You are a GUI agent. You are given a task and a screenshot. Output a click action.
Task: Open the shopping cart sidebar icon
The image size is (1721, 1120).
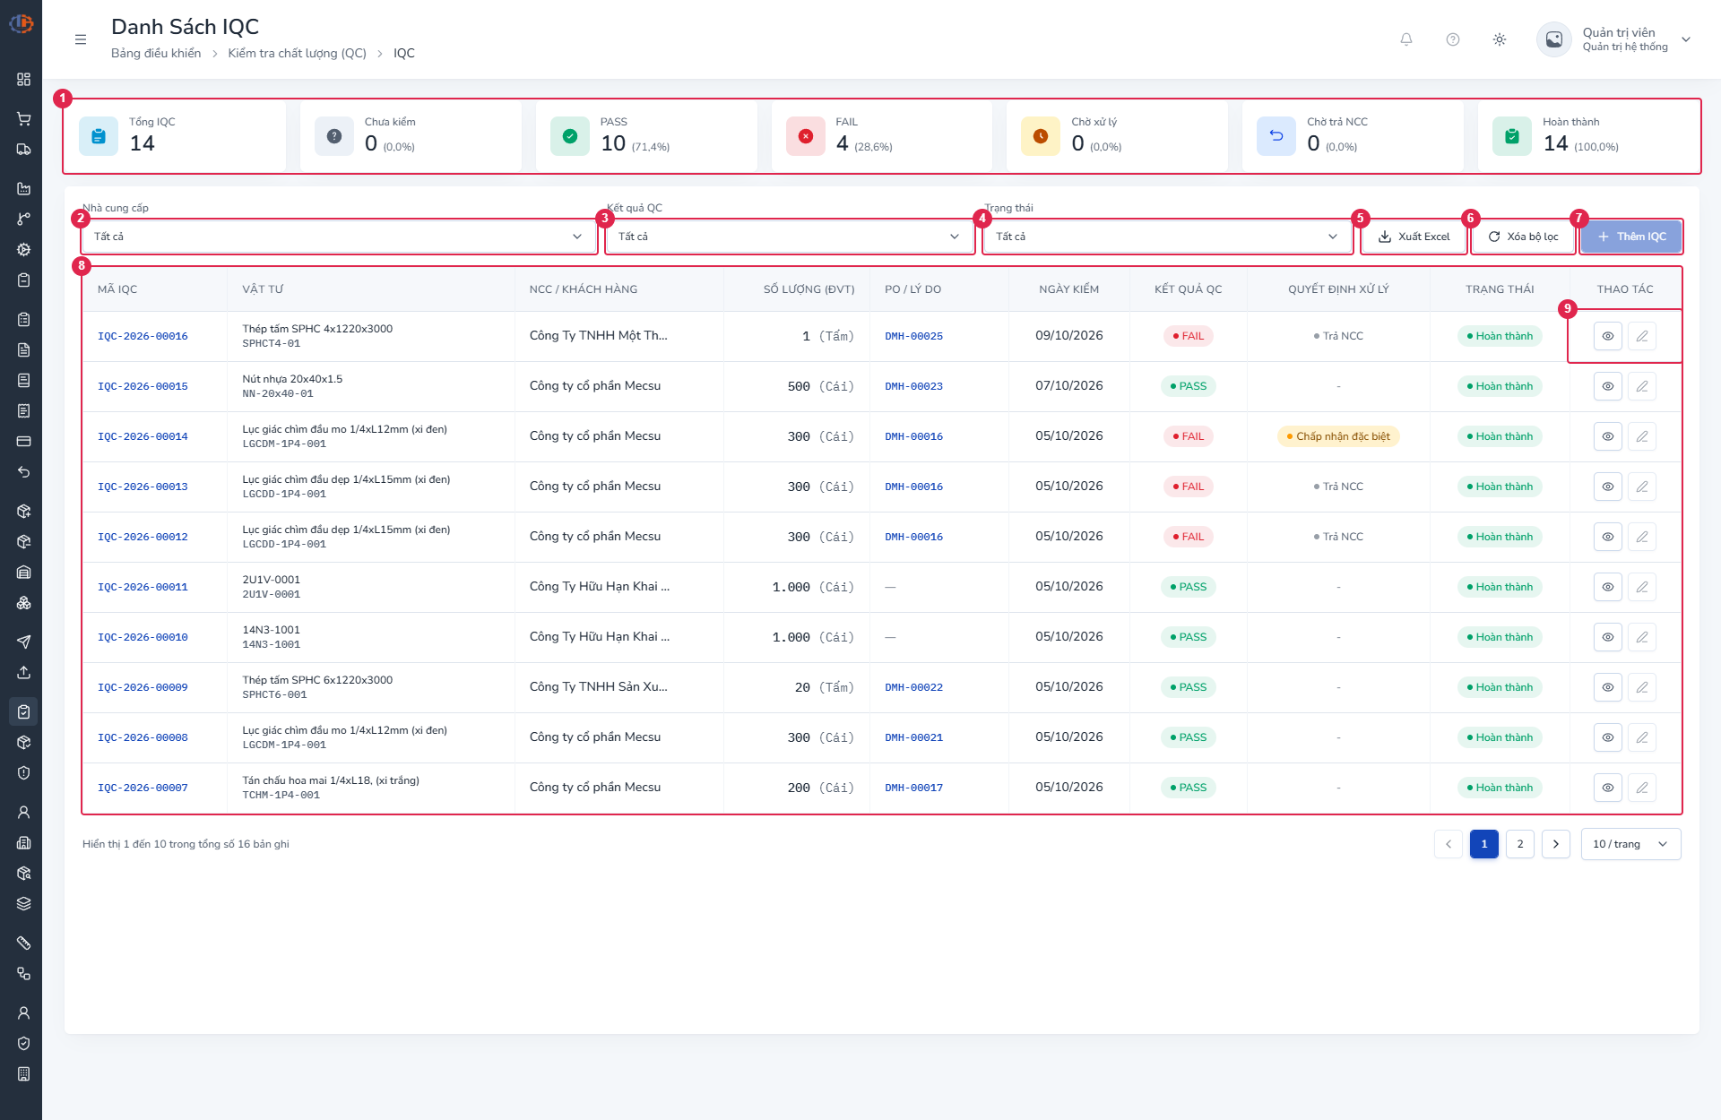click(x=24, y=119)
